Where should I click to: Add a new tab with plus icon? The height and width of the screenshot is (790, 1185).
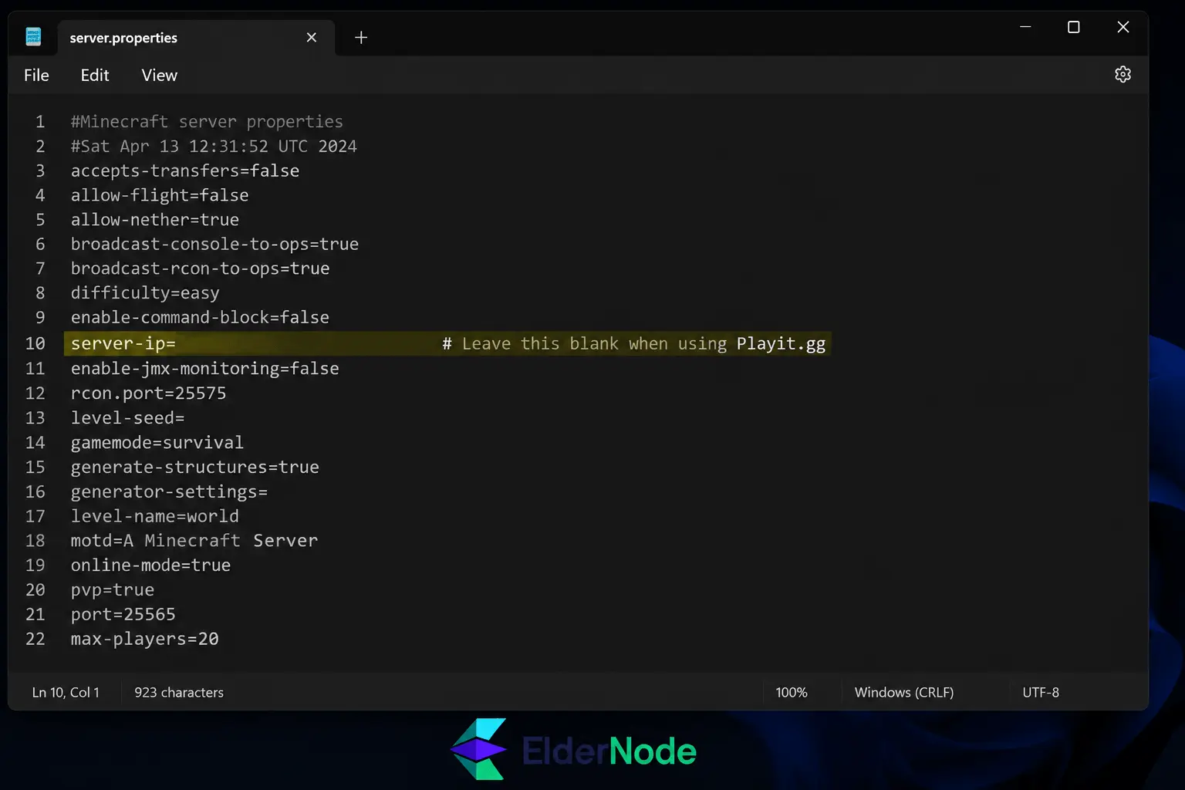pyautogui.click(x=361, y=37)
